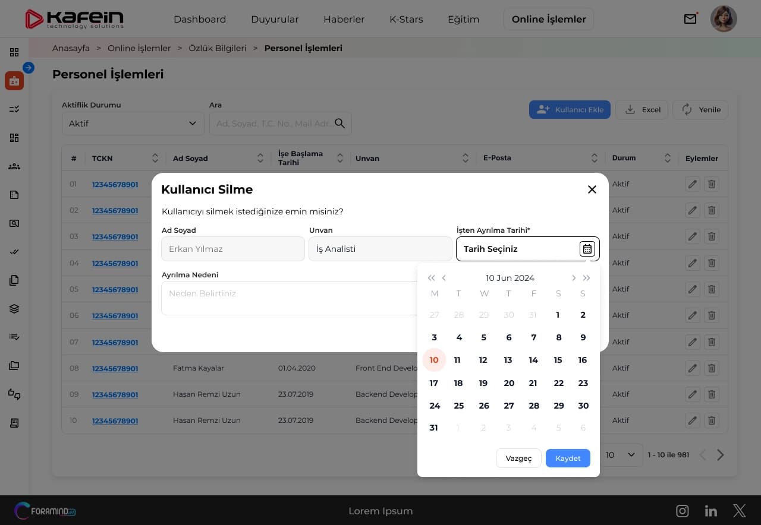Open Instagram icon in footer
Image resolution: width=761 pixels, height=525 pixels.
[683, 511]
